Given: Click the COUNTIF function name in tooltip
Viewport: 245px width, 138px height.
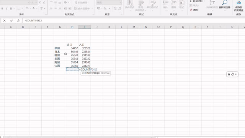Looking at the screenshot, I should click(87, 73).
